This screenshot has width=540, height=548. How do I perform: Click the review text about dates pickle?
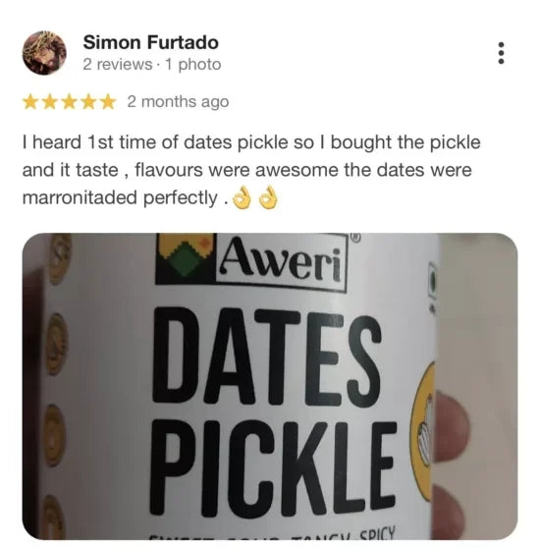point(251,170)
